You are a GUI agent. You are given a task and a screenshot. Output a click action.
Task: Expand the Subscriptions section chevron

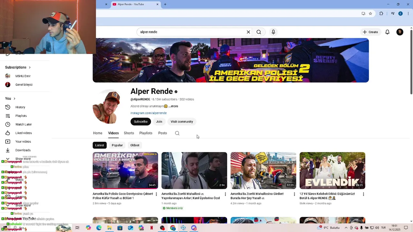click(30, 67)
